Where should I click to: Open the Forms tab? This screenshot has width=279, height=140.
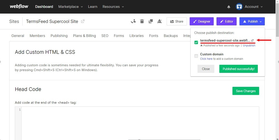[119, 36]
